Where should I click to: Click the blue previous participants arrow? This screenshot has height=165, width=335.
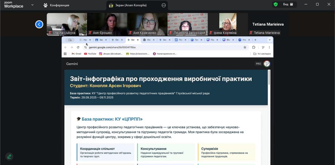pos(39,24)
